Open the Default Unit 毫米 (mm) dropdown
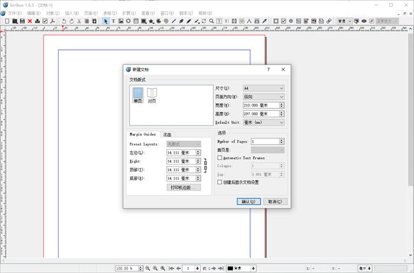This screenshot has height=273, width=414. 263,122
